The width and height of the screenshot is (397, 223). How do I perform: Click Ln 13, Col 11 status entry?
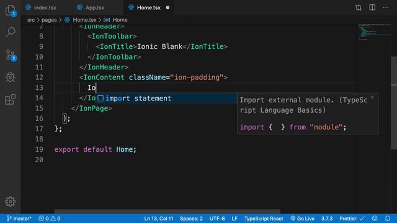159,219
